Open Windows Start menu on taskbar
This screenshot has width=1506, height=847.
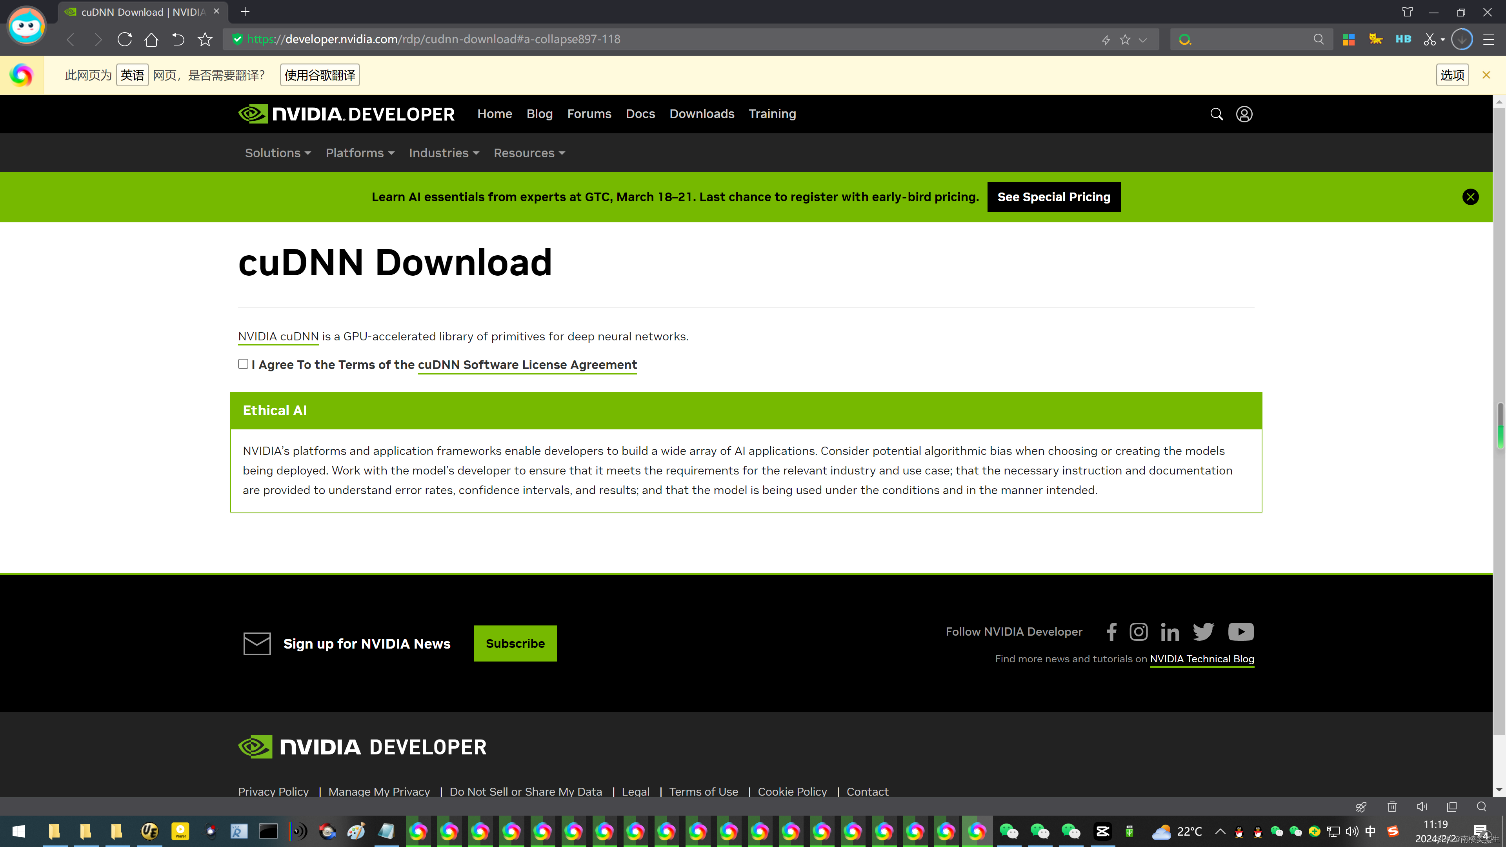(19, 831)
